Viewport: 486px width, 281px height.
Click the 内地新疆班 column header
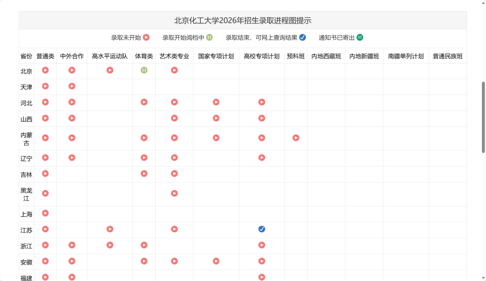pos(364,56)
